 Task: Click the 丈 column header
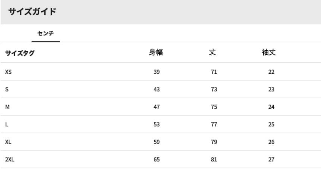point(212,53)
